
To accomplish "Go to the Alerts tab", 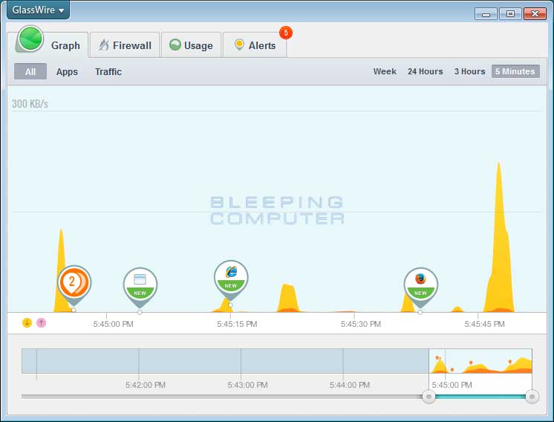I will pyautogui.click(x=254, y=45).
